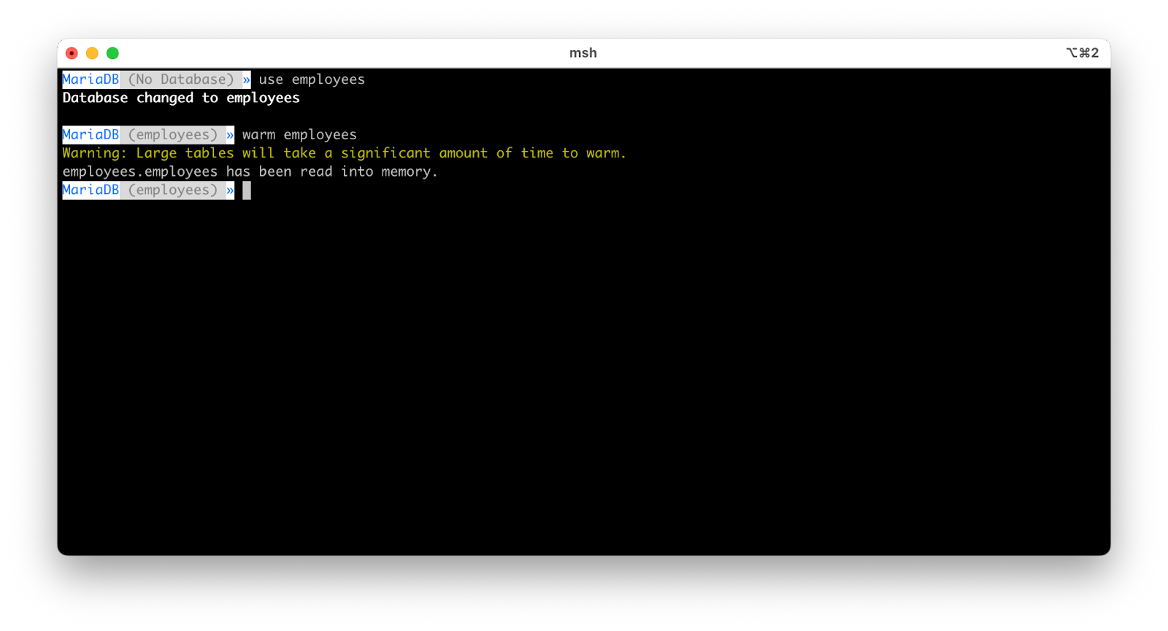Minimize the terminal with the yellow button
The image size is (1168, 631).
click(x=92, y=53)
